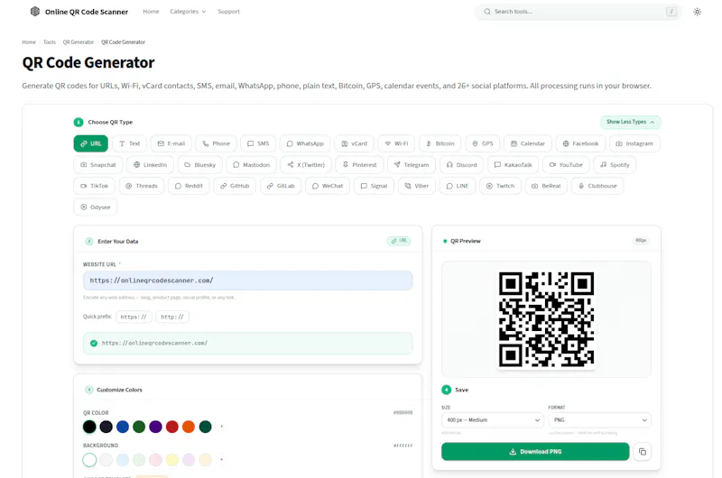The width and height of the screenshot is (722, 478).
Task: Choose the Snapchat QR type
Action: [x=98, y=165]
